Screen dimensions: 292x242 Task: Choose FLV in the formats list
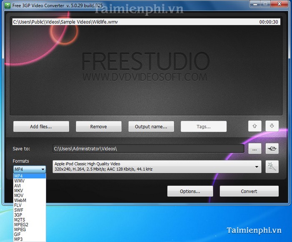(x=30, y=205)
